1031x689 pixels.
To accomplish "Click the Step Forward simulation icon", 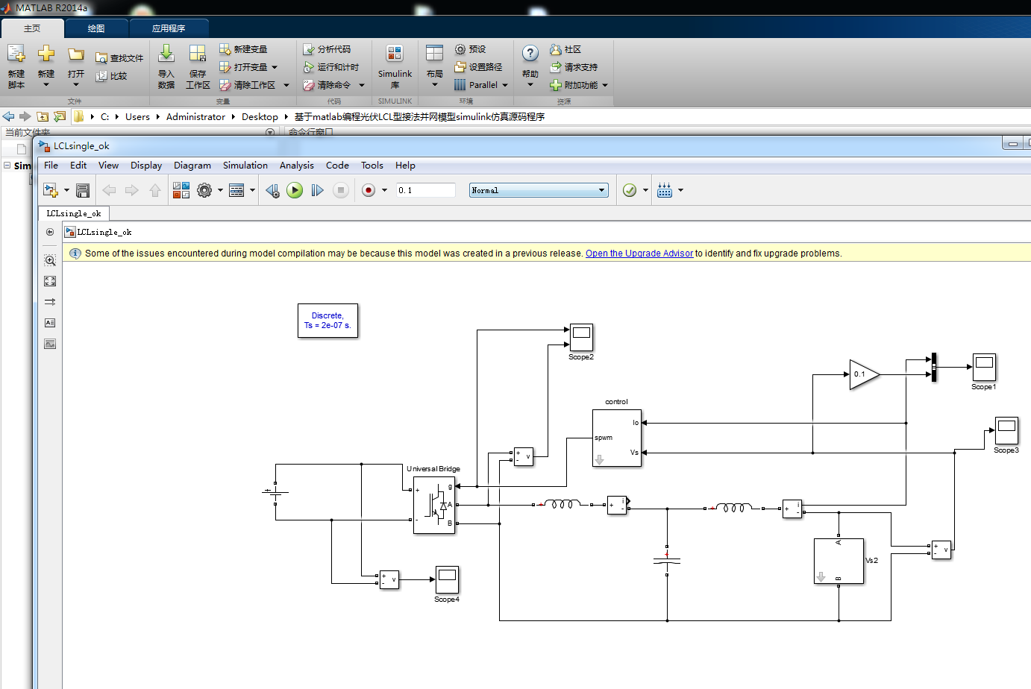I will (x=317, y=191).
